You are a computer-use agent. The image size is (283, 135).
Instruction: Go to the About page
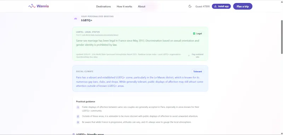[141, 6]
